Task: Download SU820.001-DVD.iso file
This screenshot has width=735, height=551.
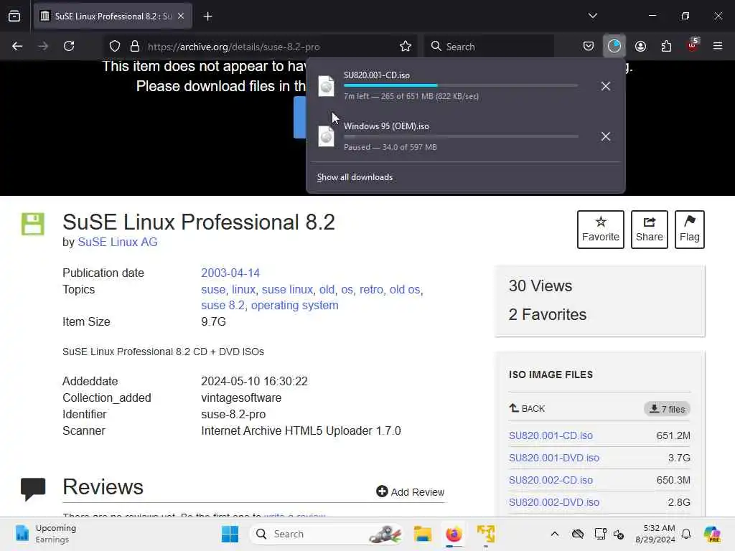Action: point(553,458)
